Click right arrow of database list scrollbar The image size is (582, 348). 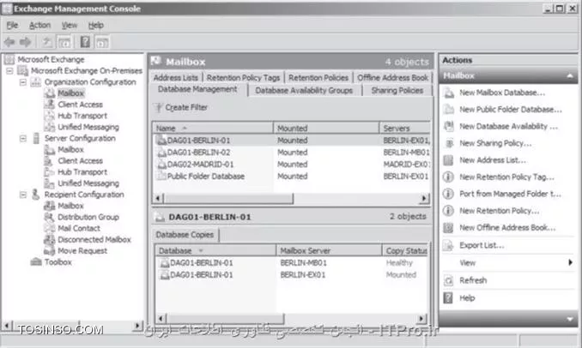point(423,199)
